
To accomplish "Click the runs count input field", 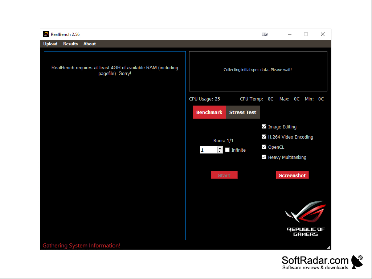I will pos(208,150).
